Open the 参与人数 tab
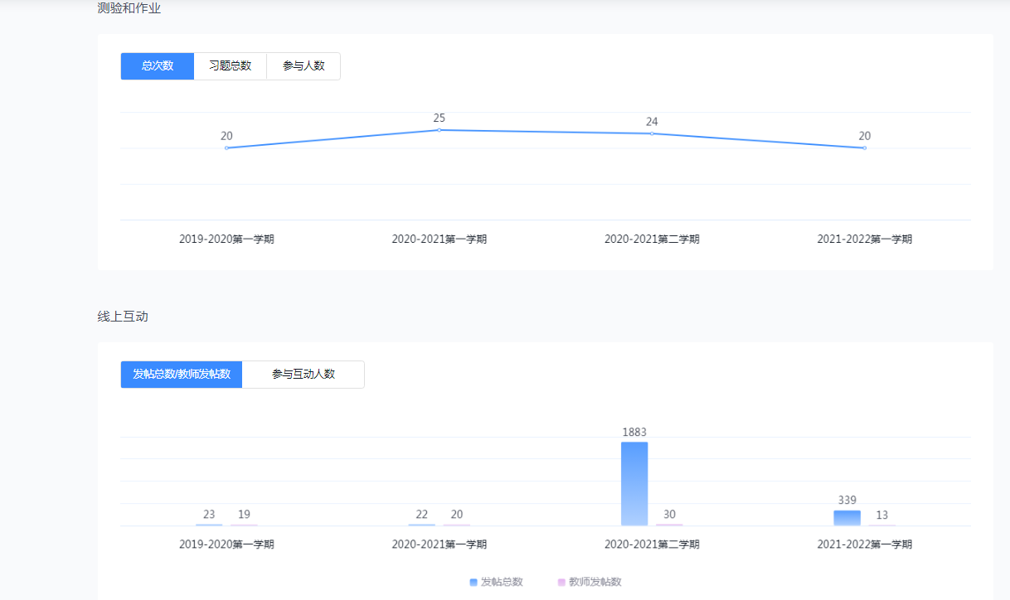This screenshot has height=600, width=1010. click(303, 66)
